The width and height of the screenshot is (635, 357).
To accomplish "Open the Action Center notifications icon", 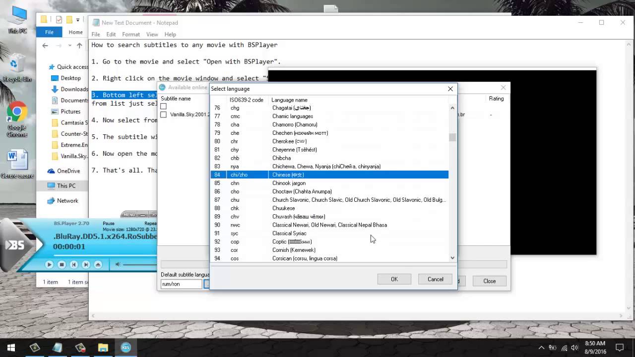I will 619,348.
